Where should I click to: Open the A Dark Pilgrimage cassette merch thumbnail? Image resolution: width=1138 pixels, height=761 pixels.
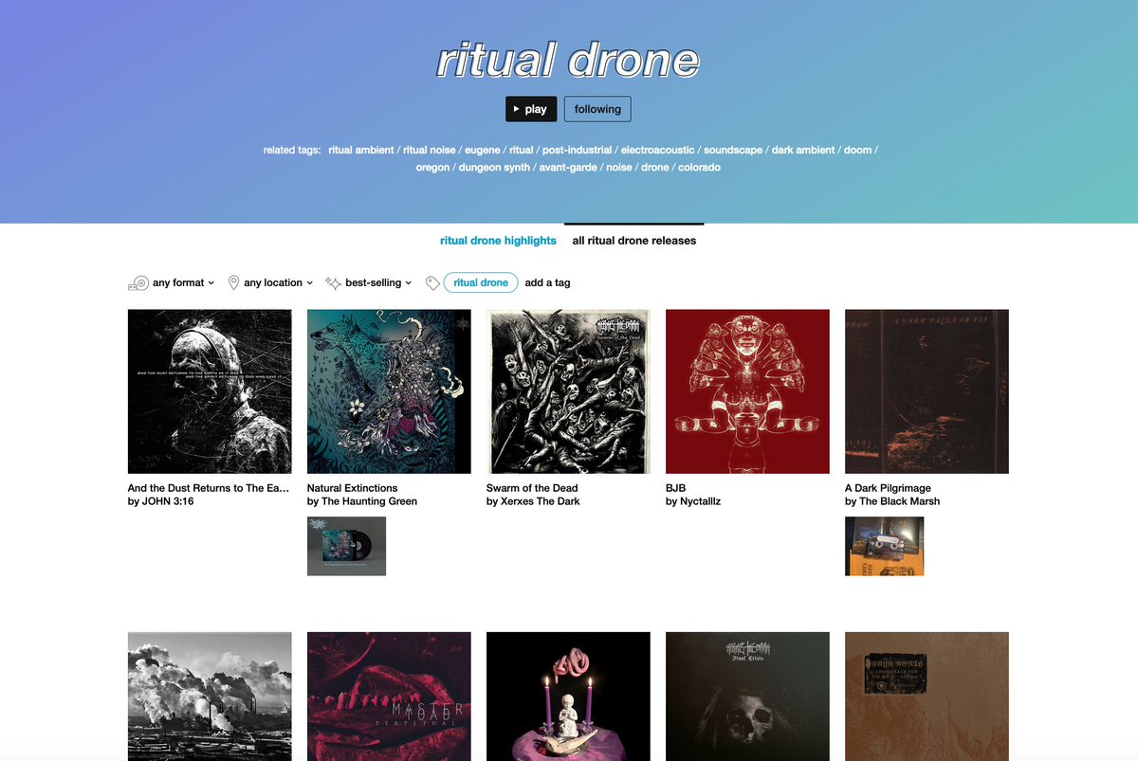tap(884, 546)
